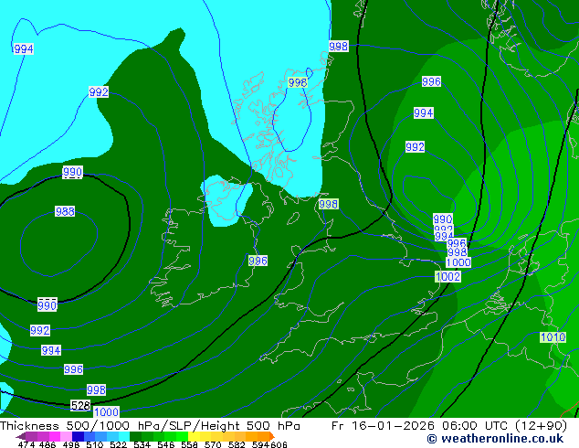Click the 558 value on the legend scale
Viewport: 579px width, 448px height.
[189, 444]
